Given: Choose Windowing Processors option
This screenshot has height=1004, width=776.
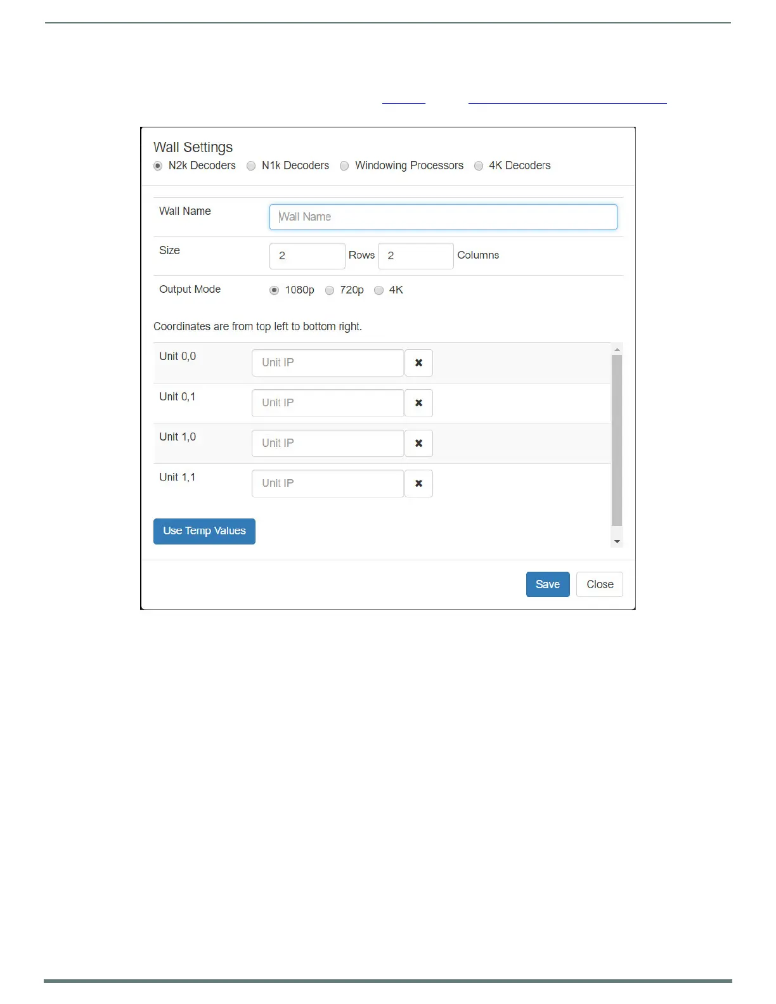Looking at the screenshot, I should (x=344, y=166).
